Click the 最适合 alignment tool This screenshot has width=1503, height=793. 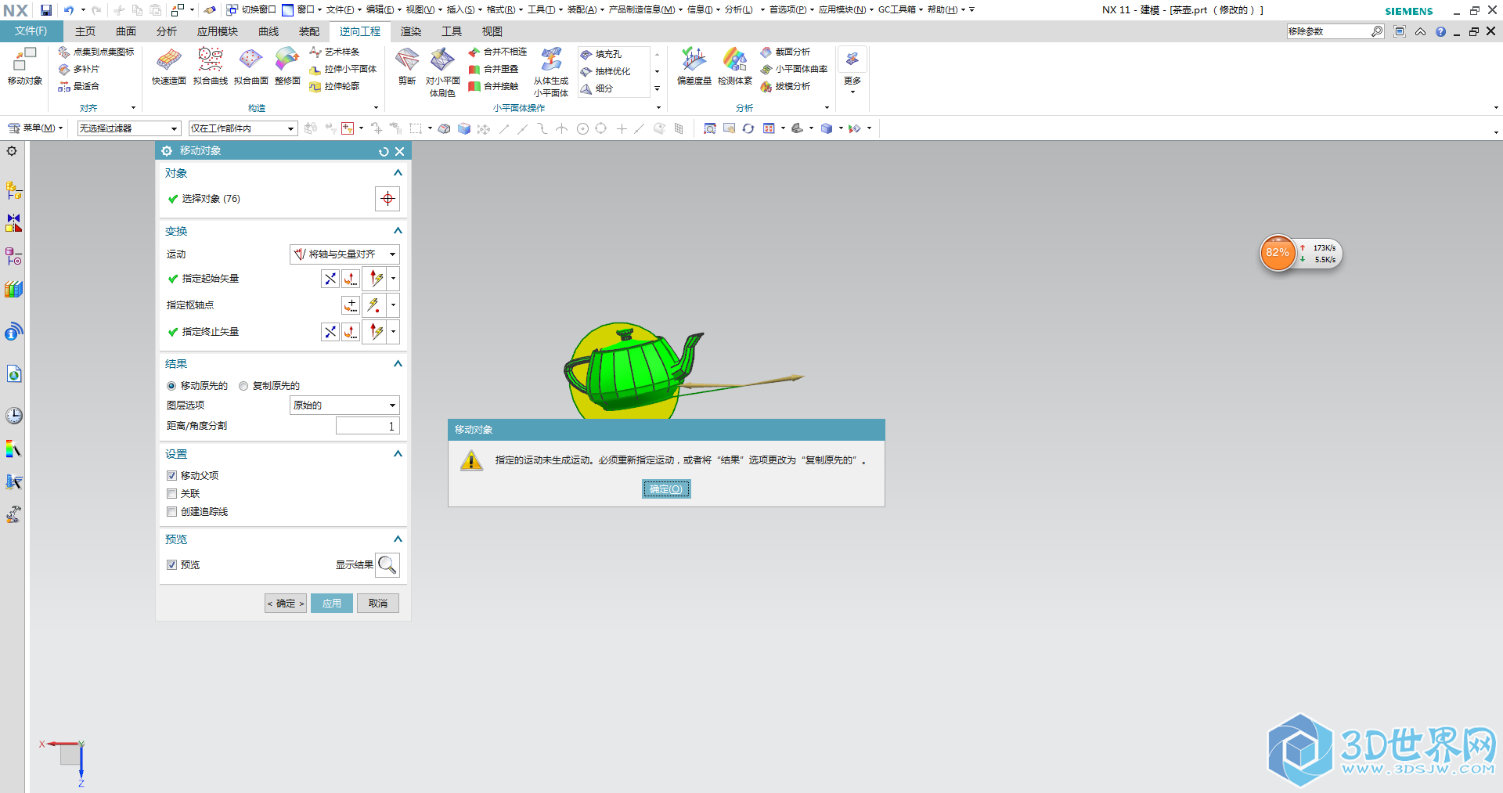coord(79,86)
